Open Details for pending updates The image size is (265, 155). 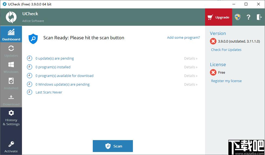(x=191, y=59)
